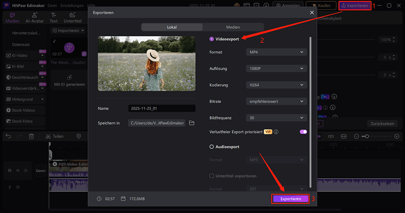Click the timeline zoom-in plus icon
The width and height of the screenshot is (405, 213).
[x=396, y=136]
